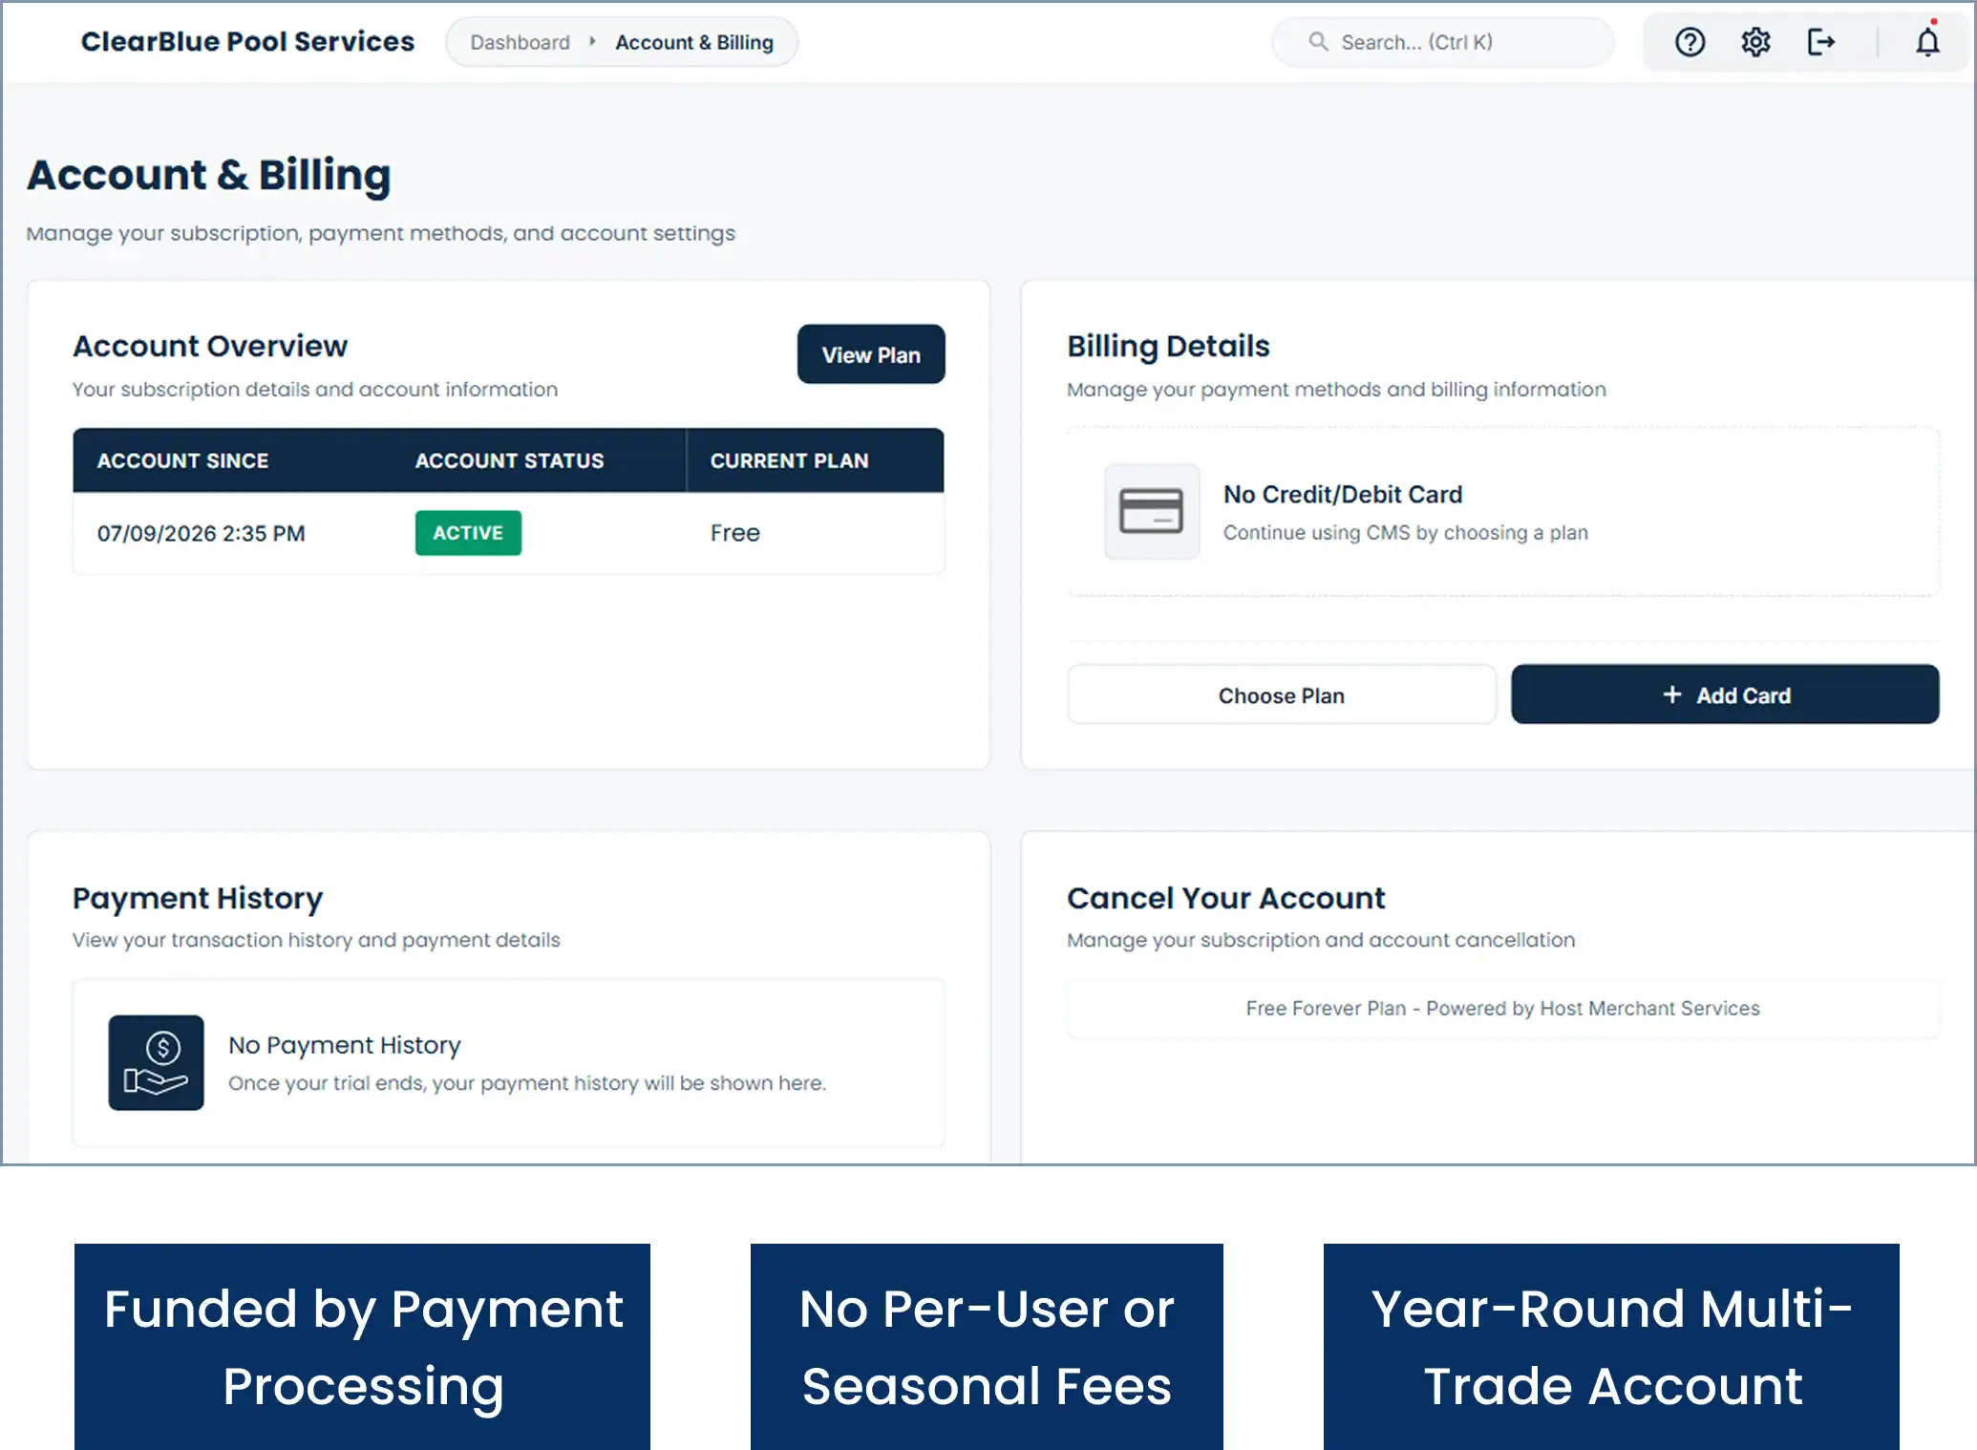The width and height of the screenshot is (1977, 1450).
Task: Click the Funded by Payment Processing banner
Action: (x=362, y=1347)
